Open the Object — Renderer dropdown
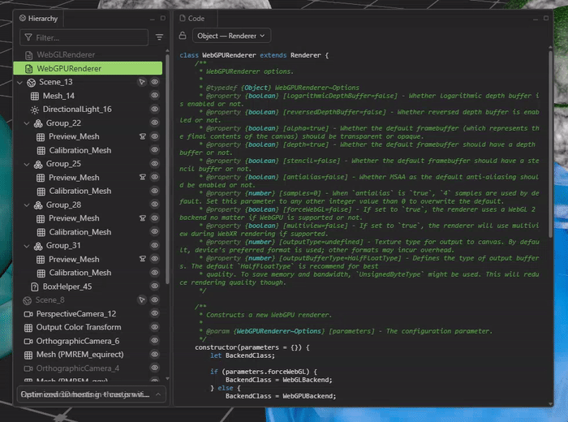Screen dimensions: 568x422 (231, 36)
